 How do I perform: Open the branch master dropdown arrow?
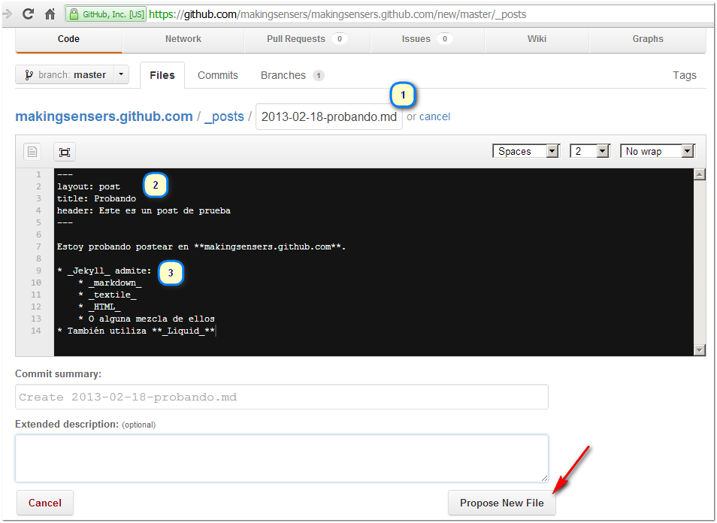tap(121, 74)
